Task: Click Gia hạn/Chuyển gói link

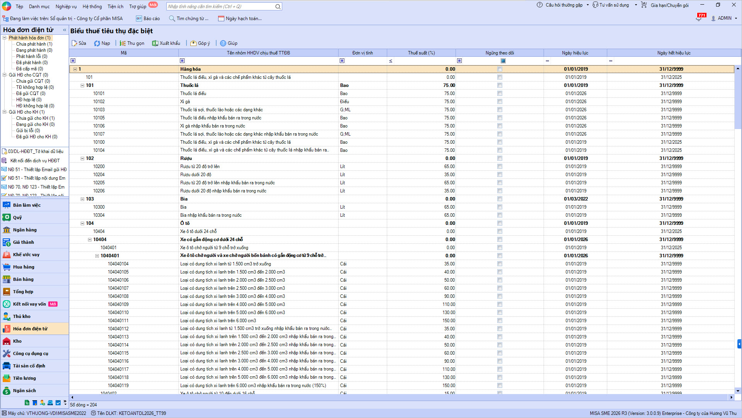Action: click(x=669, y=5)
